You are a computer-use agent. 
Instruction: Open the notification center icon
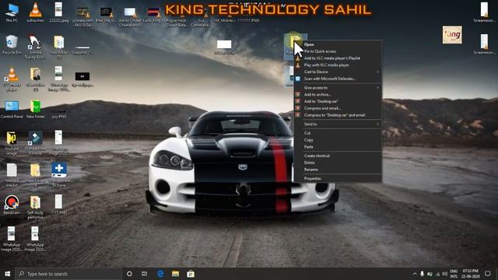click(488, 274)
